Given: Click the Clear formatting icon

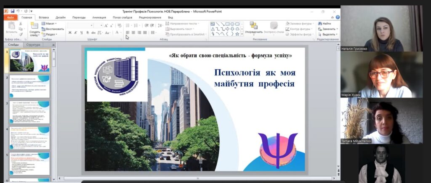Looking at the screenshot, I should click(119, 25).
